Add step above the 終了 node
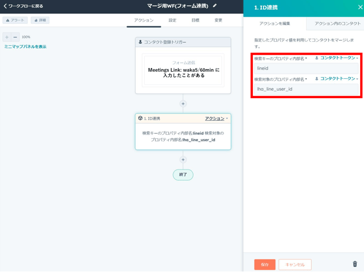 (x=183, y=160)
